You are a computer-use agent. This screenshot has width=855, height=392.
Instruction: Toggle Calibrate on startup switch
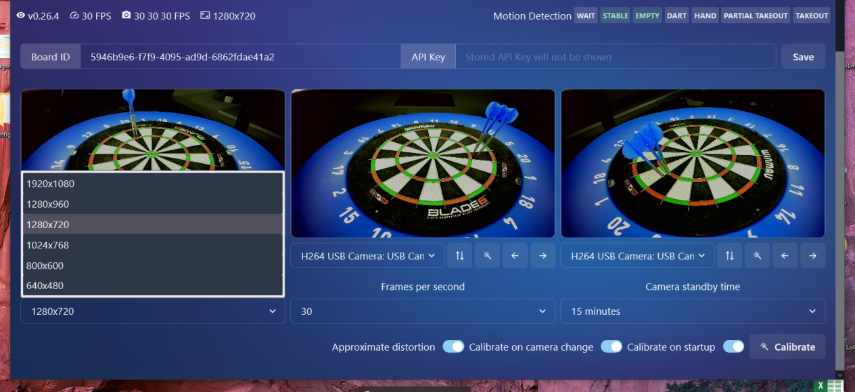coord(733,347)
